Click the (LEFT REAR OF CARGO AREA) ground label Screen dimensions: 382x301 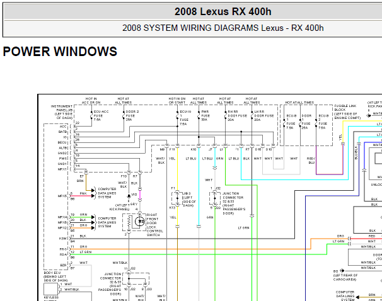click(345, 278)
